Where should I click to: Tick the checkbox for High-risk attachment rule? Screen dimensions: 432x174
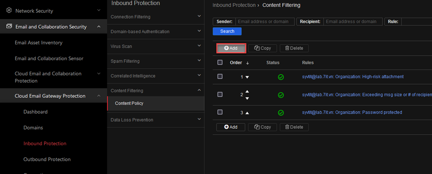pyautogui.click(x=220, y=77)
